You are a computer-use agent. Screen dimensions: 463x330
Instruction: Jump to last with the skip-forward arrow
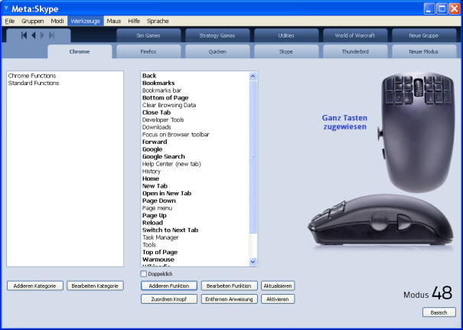click(52, 35)
